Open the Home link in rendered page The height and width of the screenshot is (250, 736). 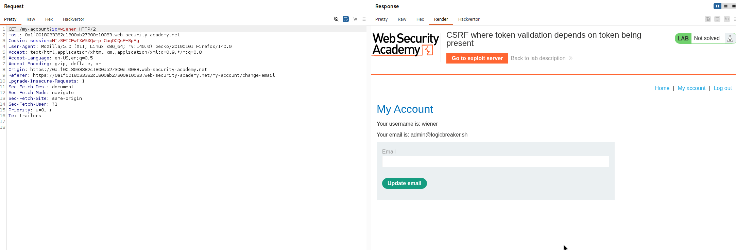coord(662,88)
